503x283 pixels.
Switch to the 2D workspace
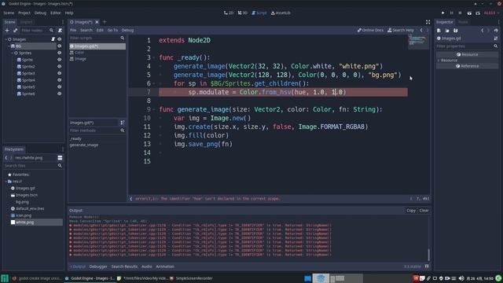pos(229,13)
